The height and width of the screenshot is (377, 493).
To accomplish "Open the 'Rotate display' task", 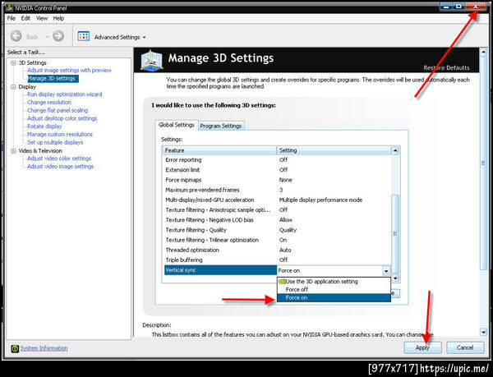I will point(44,126).
